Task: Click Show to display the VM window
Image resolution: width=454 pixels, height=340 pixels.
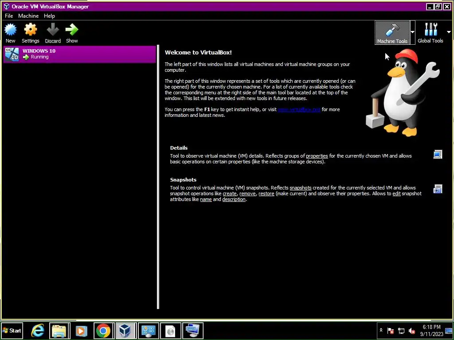Action: (x=72, y=33)
